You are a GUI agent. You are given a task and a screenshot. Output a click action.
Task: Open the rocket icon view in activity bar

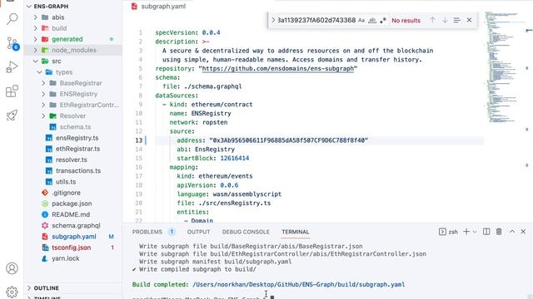click(x=12, y=115)
